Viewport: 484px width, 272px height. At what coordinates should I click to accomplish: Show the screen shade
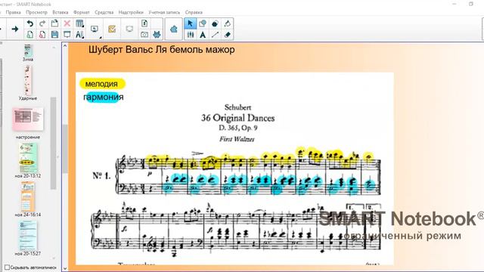67,35
